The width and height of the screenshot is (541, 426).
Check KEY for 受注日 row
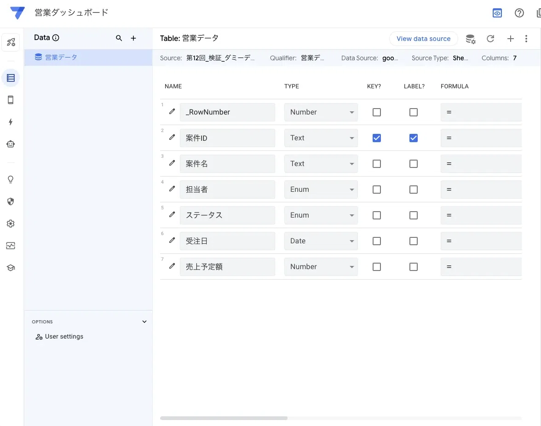pos(377,241)
